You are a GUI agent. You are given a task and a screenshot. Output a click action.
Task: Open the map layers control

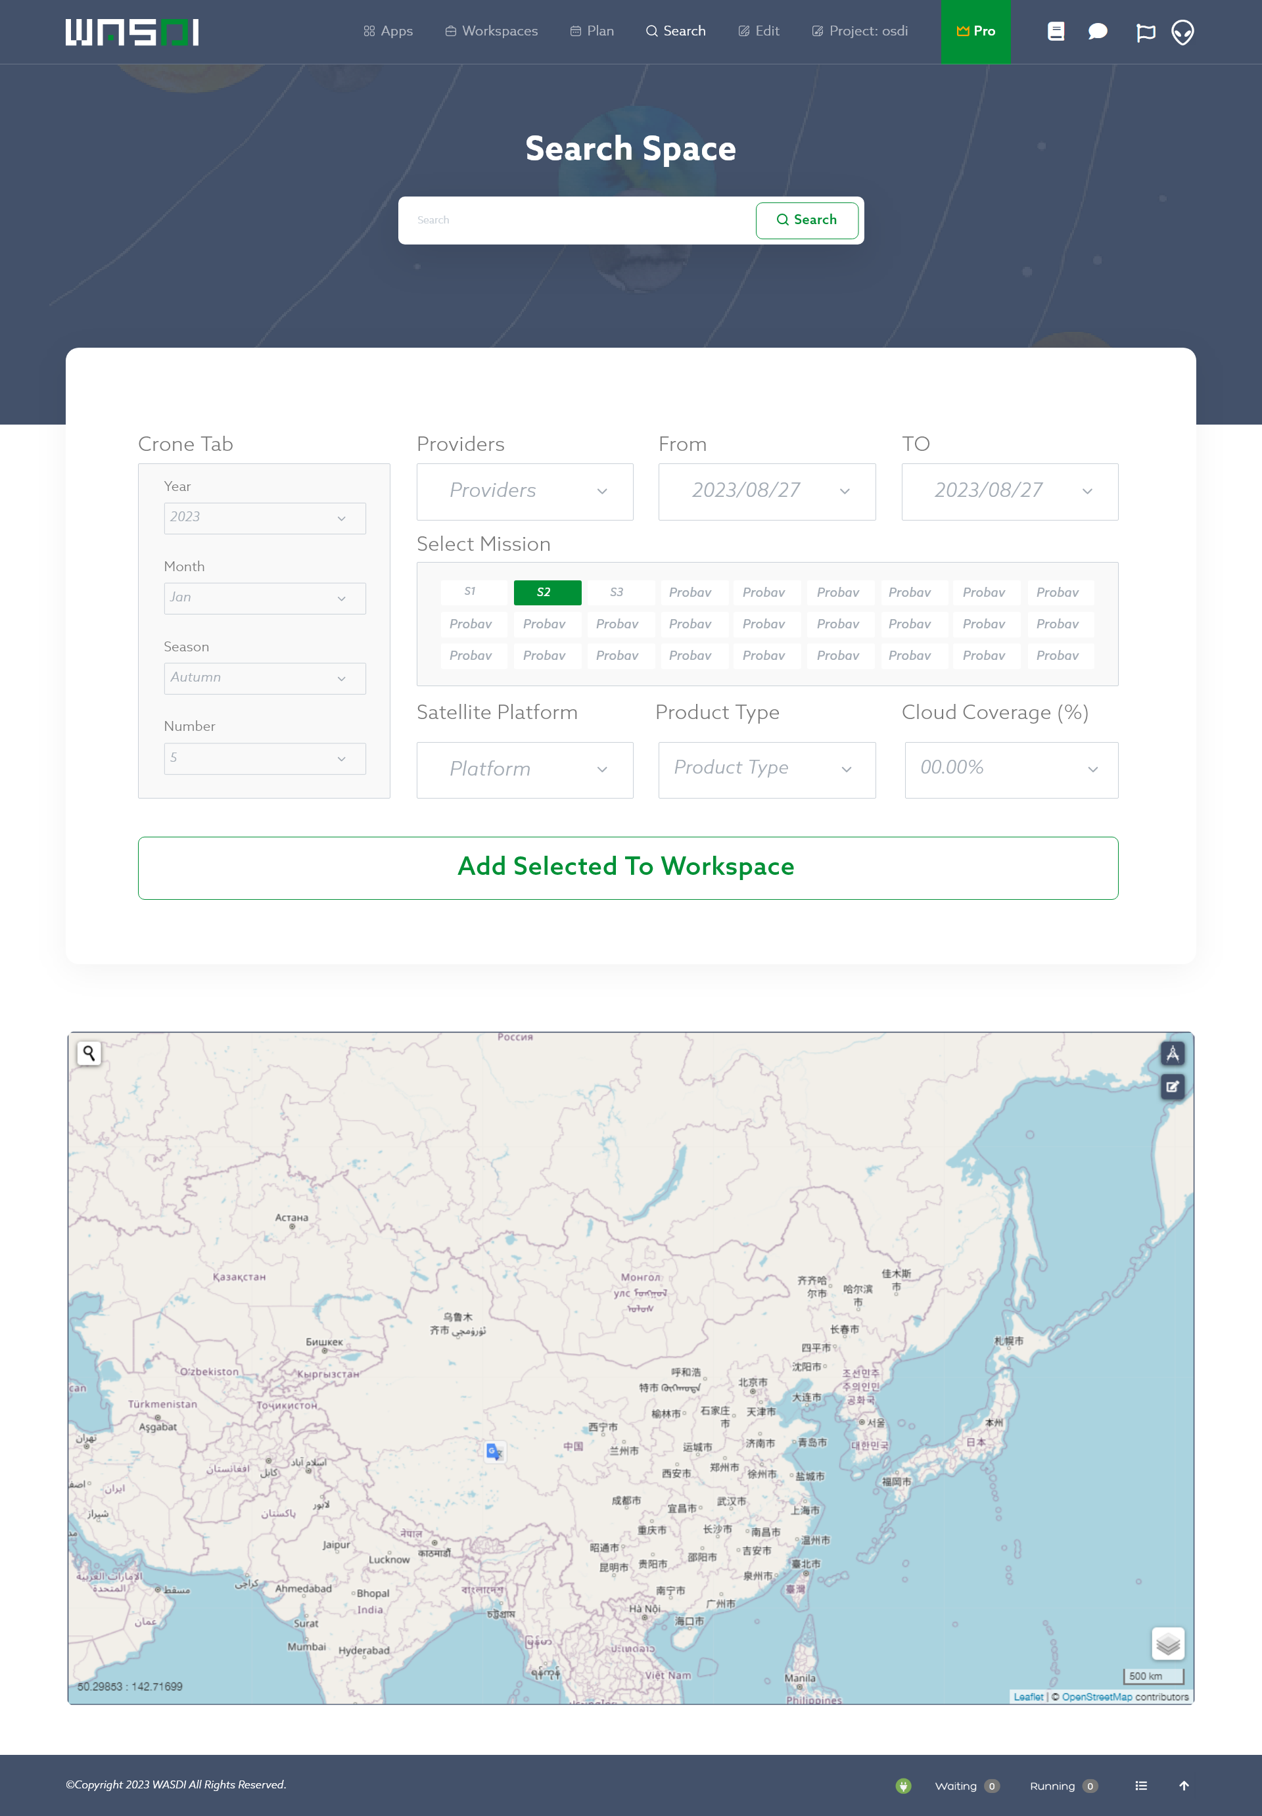[x=1167, y=1644]
